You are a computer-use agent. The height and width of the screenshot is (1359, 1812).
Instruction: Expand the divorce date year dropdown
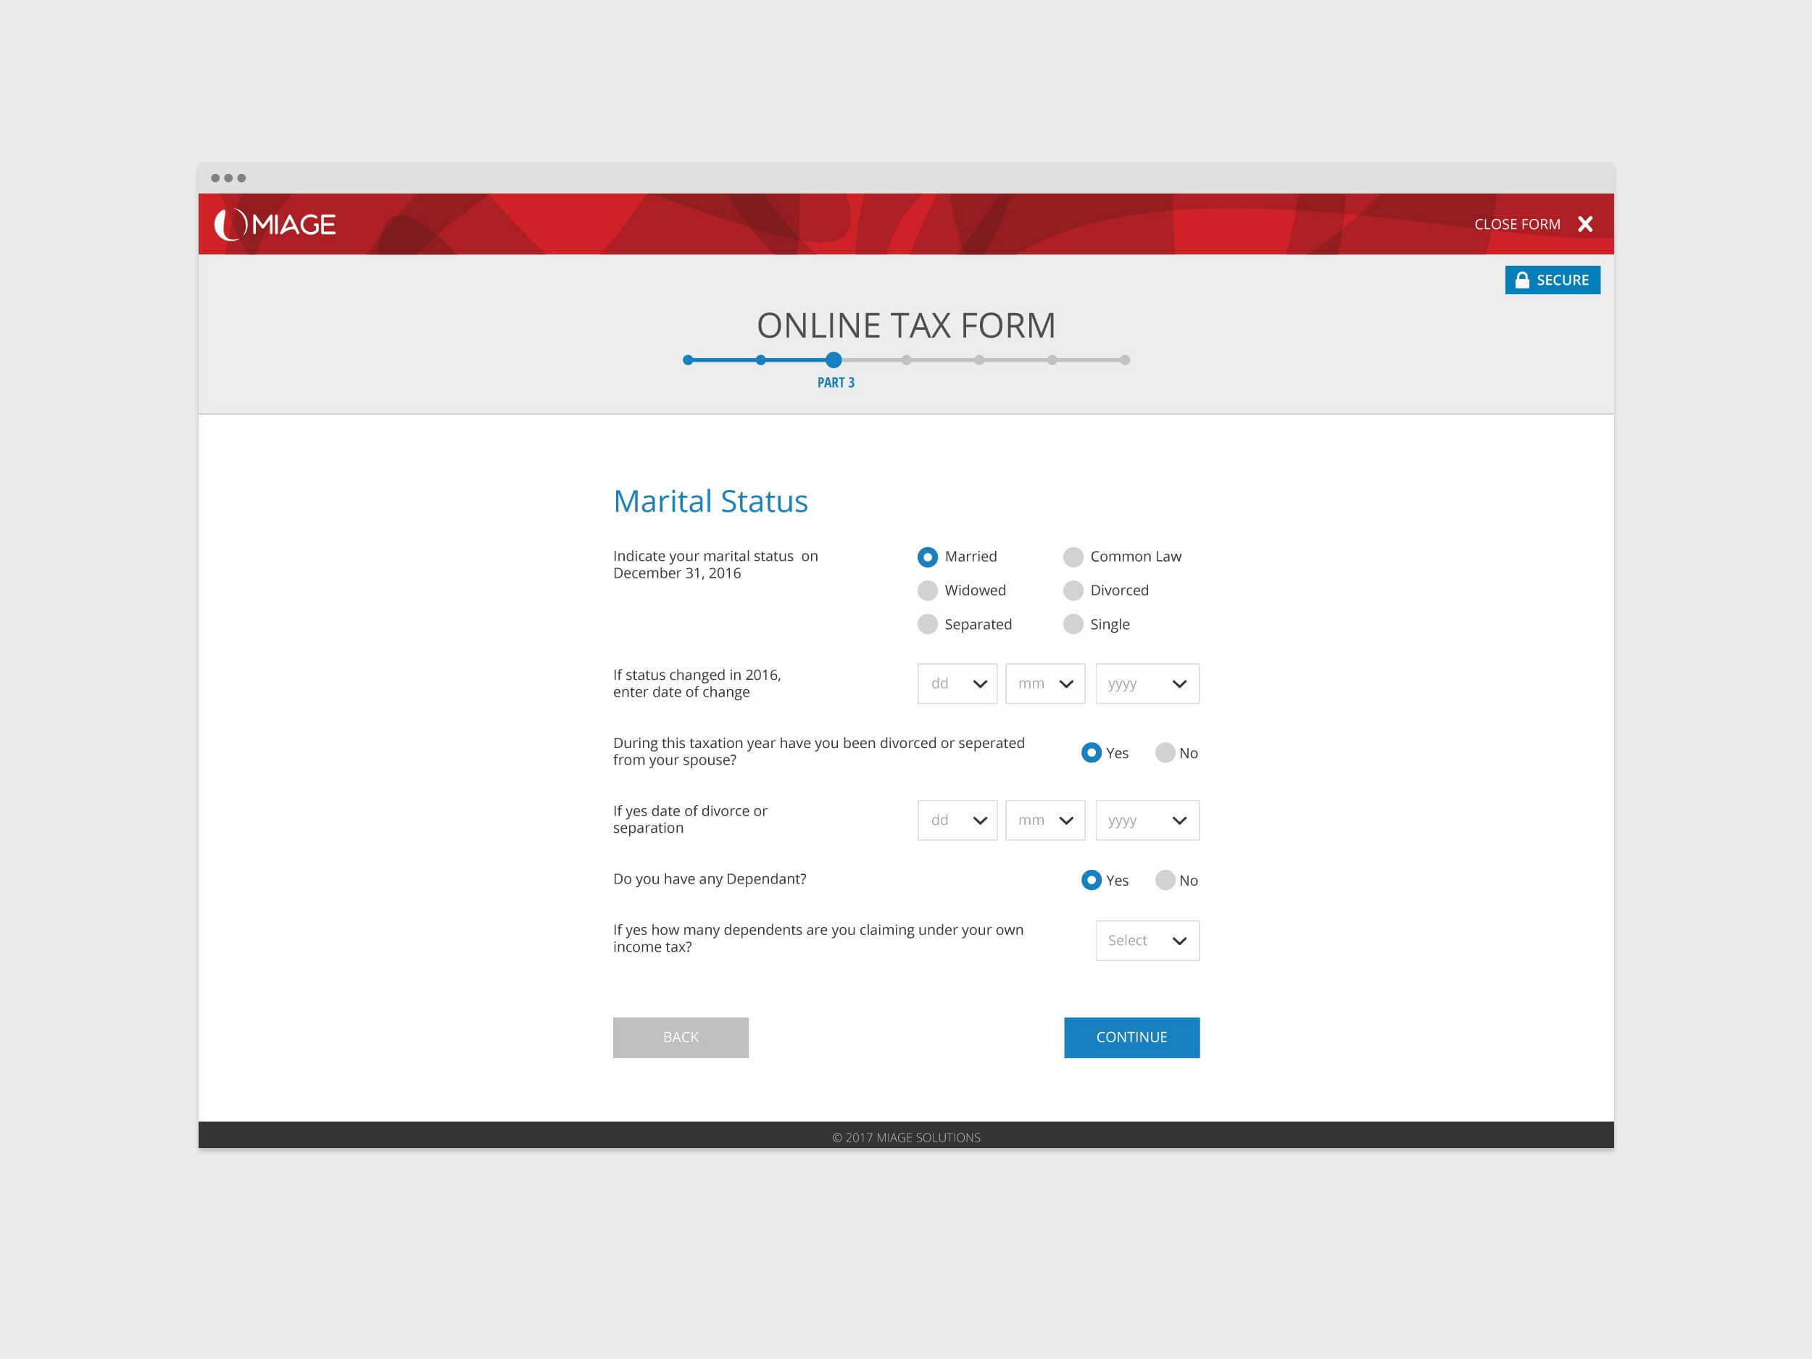(x=1147, y=820)
